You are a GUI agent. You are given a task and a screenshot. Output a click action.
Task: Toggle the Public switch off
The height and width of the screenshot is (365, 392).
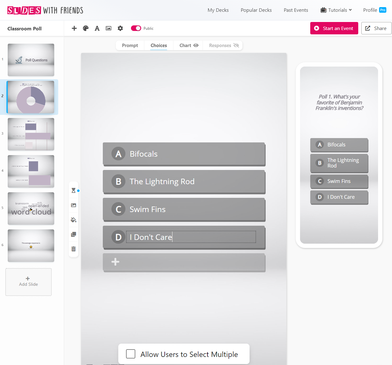pos(136,28)
